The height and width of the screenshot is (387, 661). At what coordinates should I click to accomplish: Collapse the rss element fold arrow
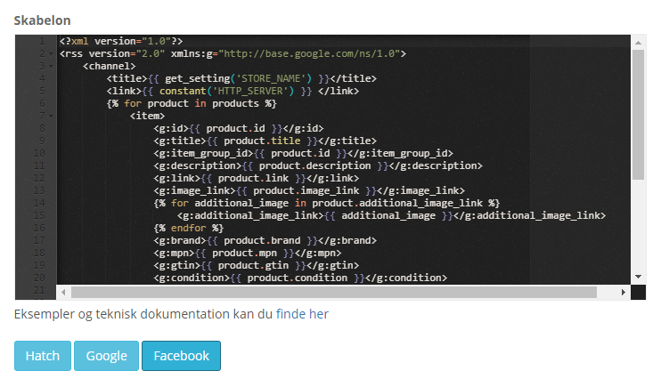coord(51,54)
